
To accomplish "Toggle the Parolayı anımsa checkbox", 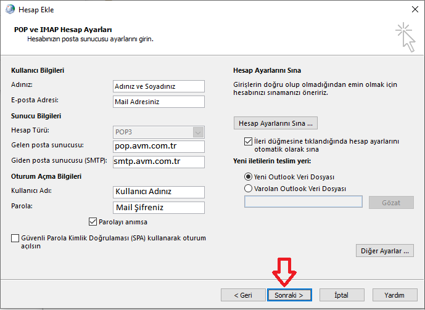I will (93, 222).
